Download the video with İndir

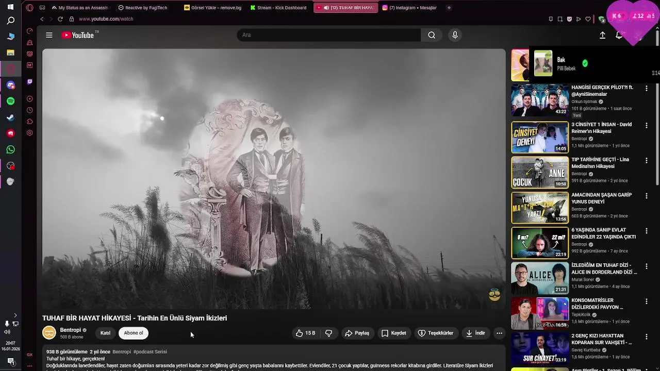click(475, 333)
